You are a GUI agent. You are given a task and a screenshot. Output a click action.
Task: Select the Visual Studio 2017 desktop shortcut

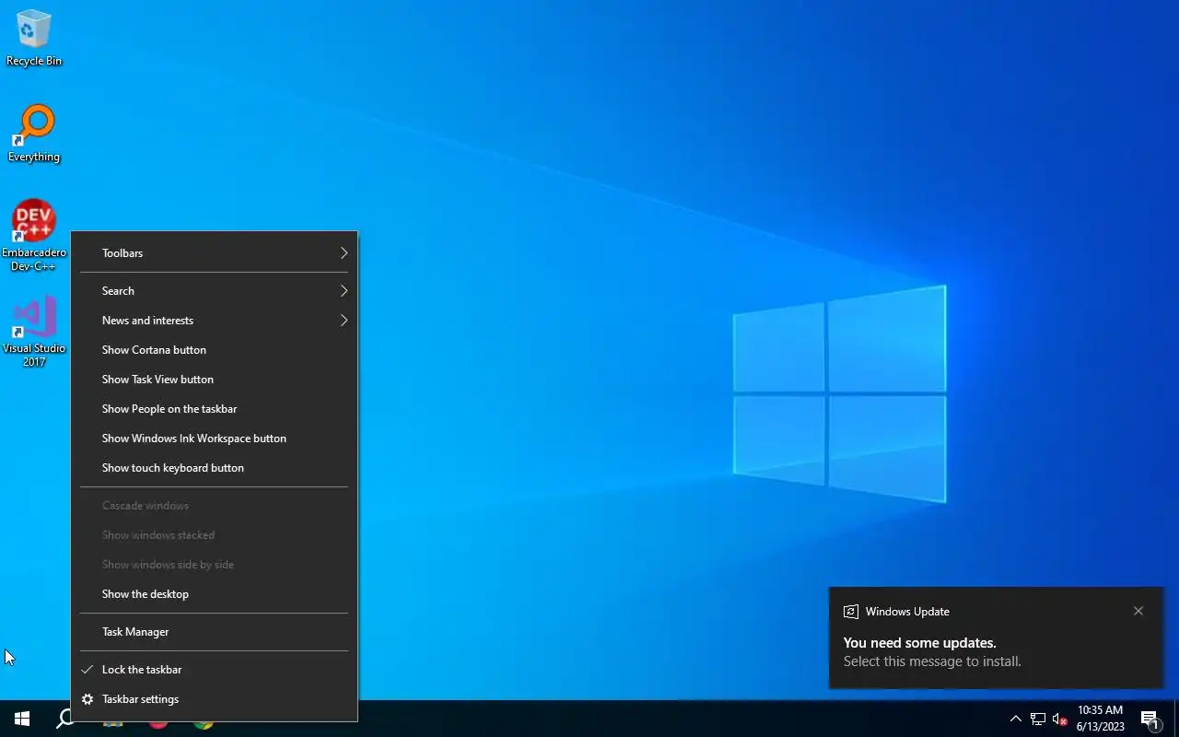[34, 332]
